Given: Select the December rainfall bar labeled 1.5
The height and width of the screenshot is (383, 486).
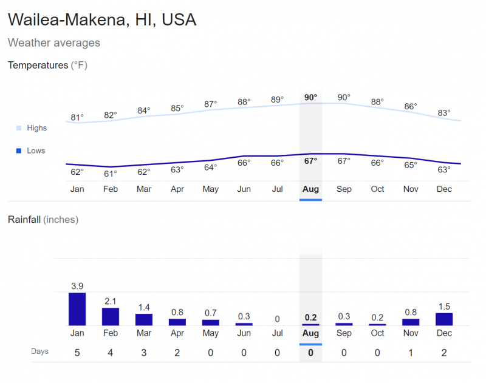Looking at the screenshot, I should click(444, 319).
